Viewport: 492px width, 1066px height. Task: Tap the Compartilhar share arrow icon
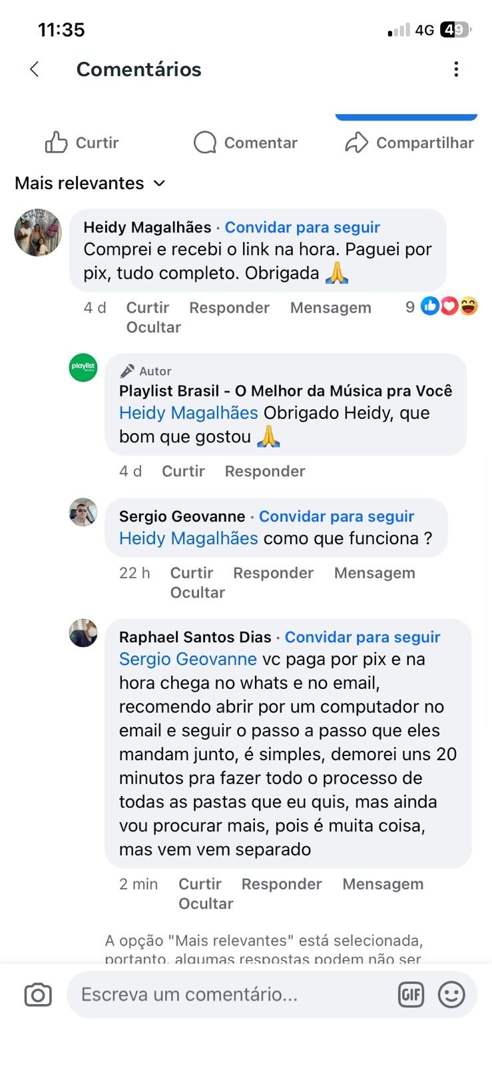pyautogui.click(x=357, y=143)
